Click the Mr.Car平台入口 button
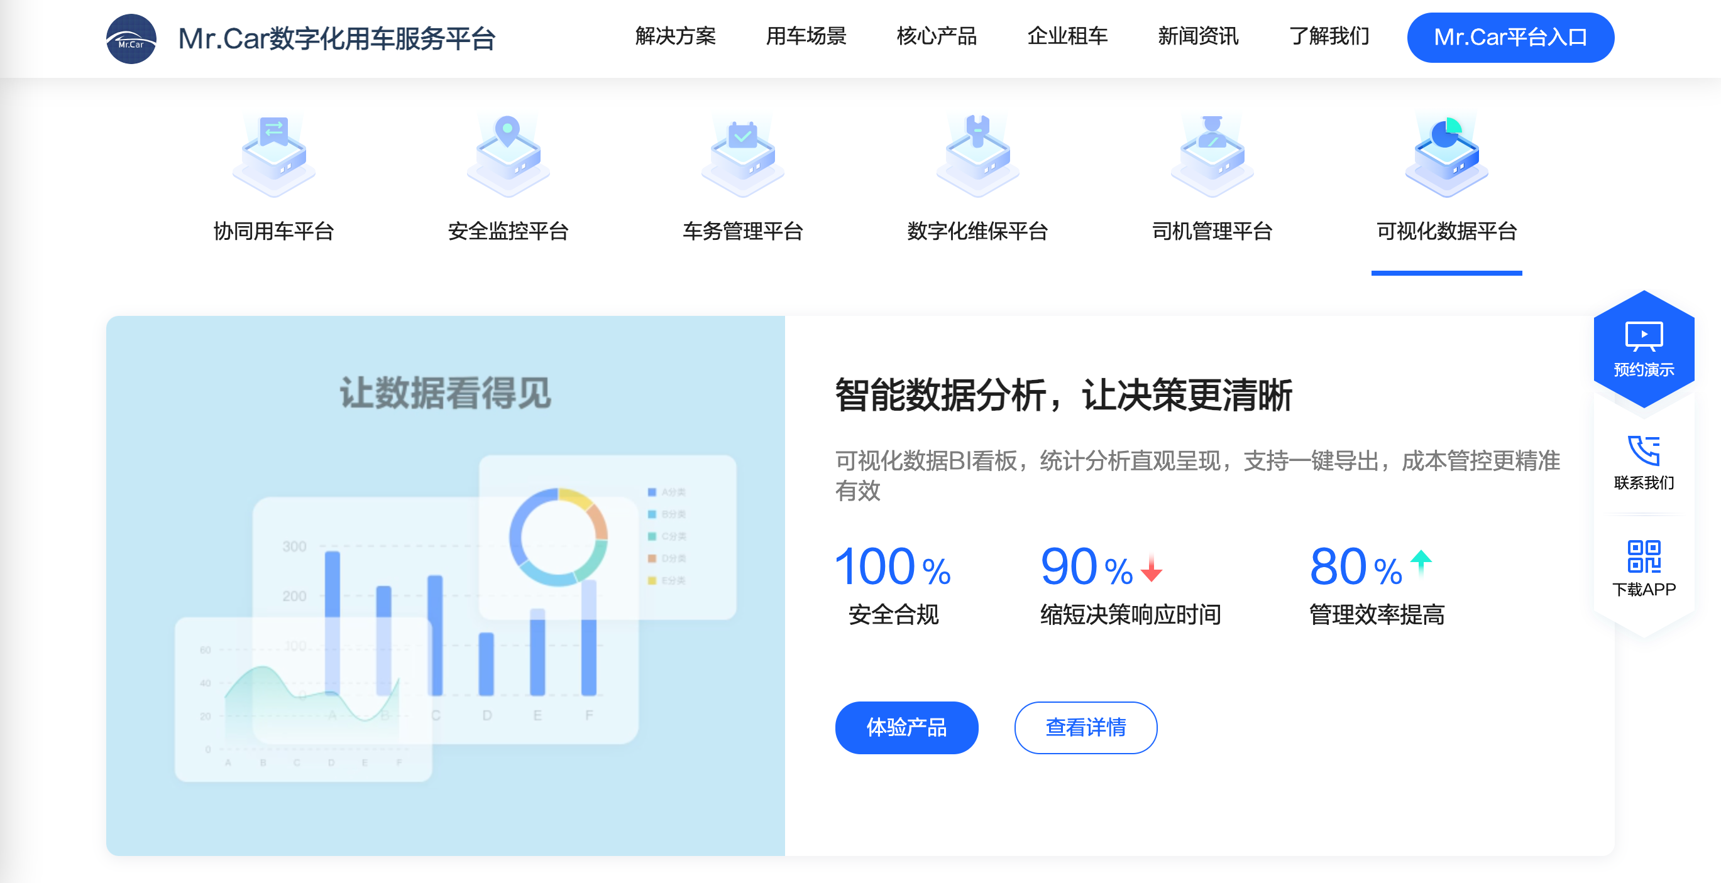1721x883 pixels. [1510, 38]
